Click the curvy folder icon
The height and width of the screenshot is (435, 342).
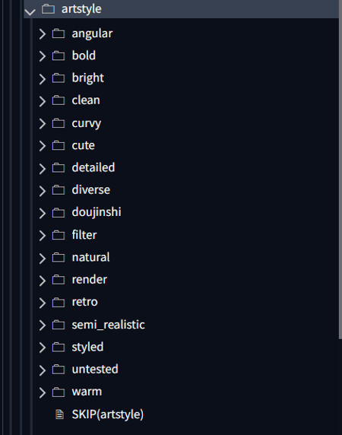(59, 123)
